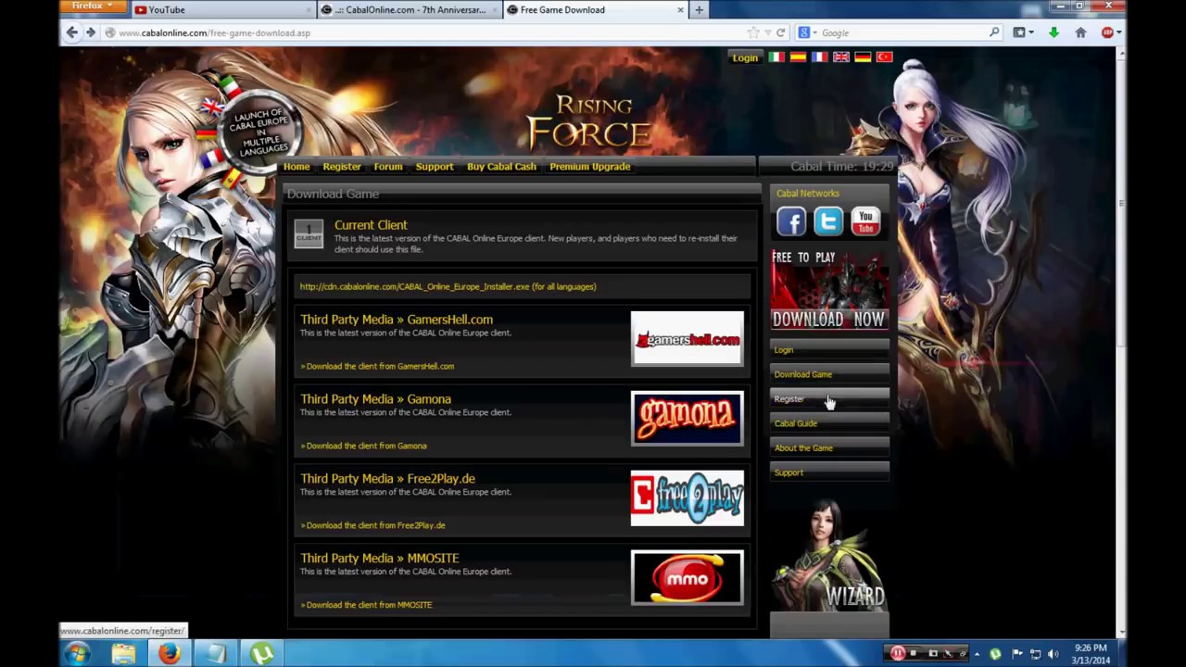
Task: Open the Support item in top navigation
Action: pos(435,167)
